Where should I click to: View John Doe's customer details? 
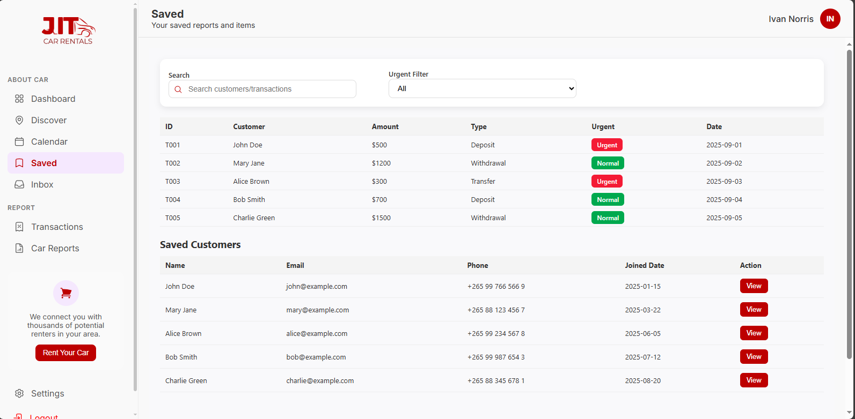[x=754, y=286]
